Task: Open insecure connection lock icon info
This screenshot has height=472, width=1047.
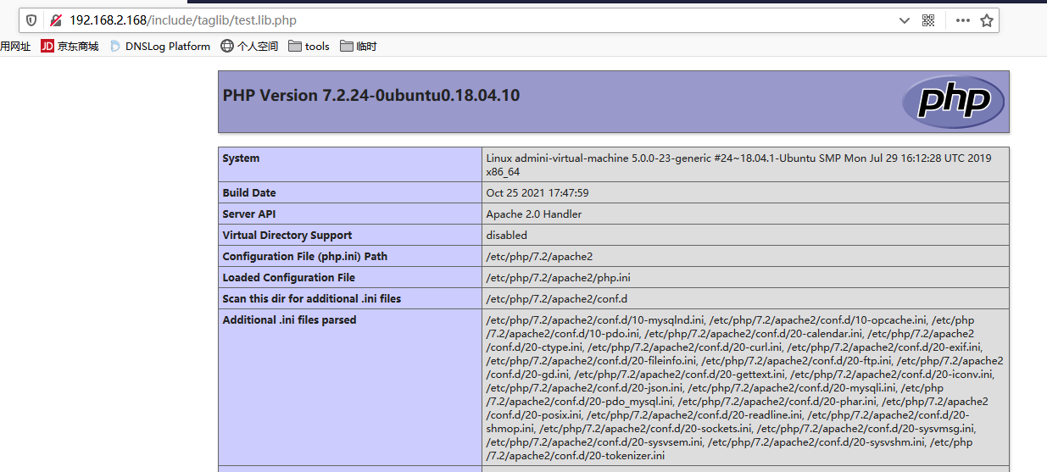Action: click(56, 20)
